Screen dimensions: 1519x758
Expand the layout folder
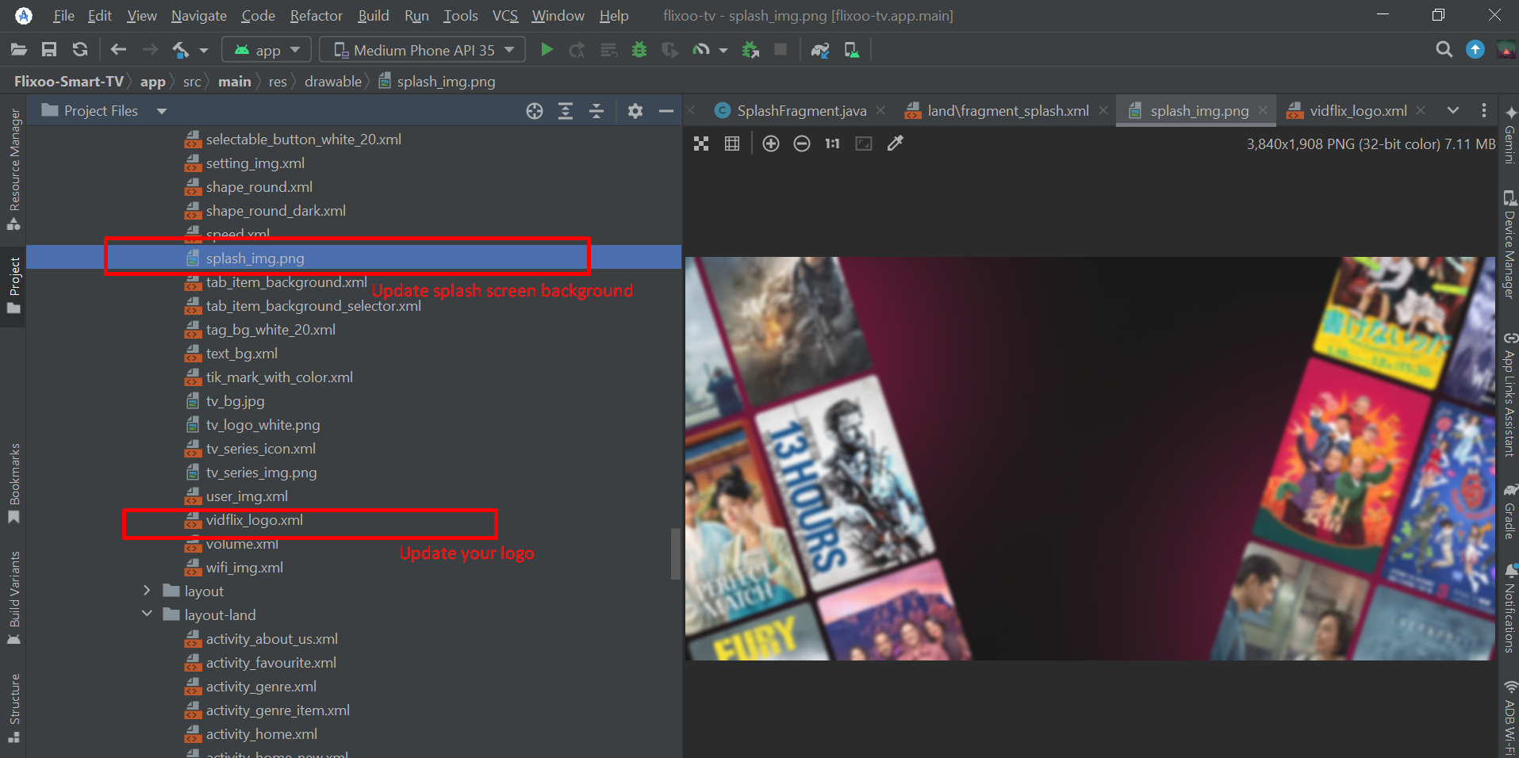point(147,591)
